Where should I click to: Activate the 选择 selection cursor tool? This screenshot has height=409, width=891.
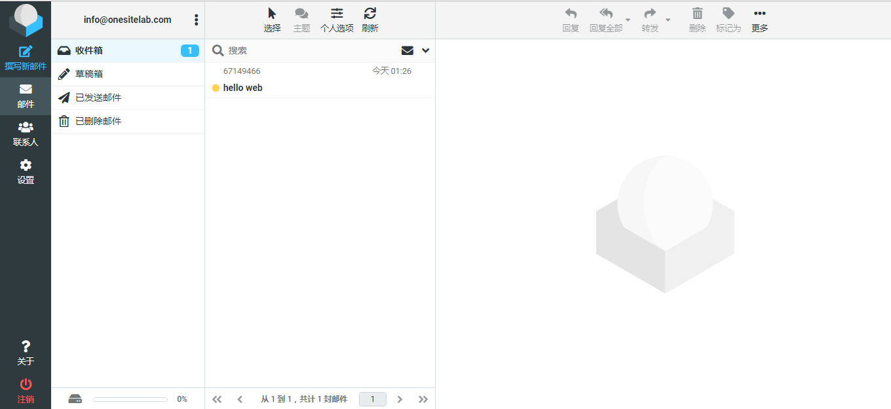tap(272, 14)
